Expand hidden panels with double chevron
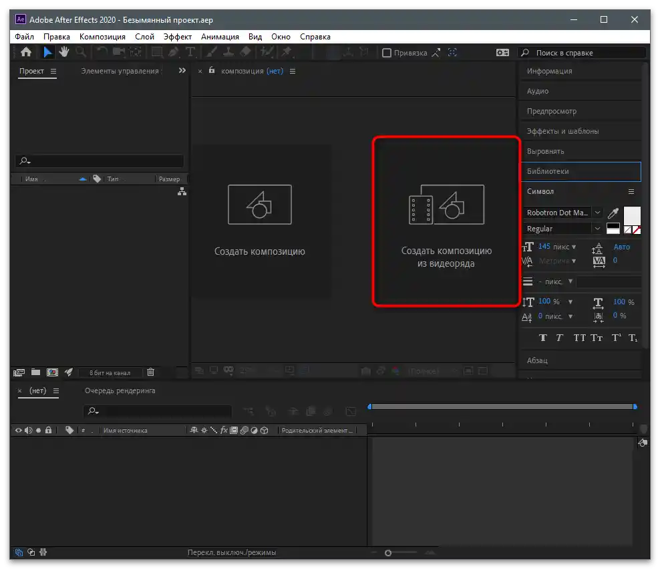The height and width of the screenshot is (569, 660). 182,71
